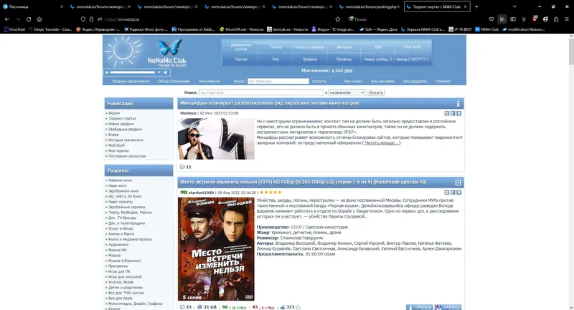Click Читать дальше link in news post
This screenshot has width=574, height=310.
381,143
